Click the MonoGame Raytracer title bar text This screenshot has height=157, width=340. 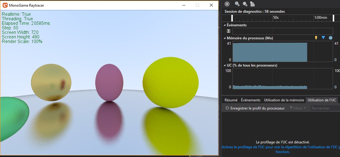click(x=27, y=5)
